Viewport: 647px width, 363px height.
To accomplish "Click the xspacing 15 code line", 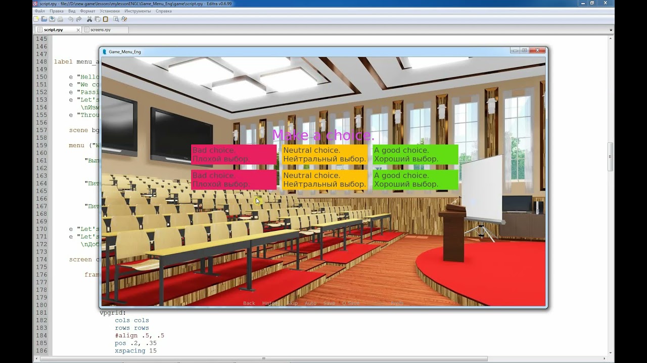I will [135, 350].
